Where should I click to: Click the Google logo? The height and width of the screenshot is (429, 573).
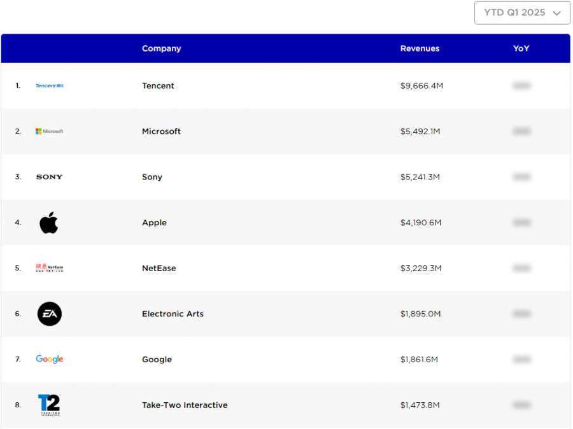tap(49, 360)
